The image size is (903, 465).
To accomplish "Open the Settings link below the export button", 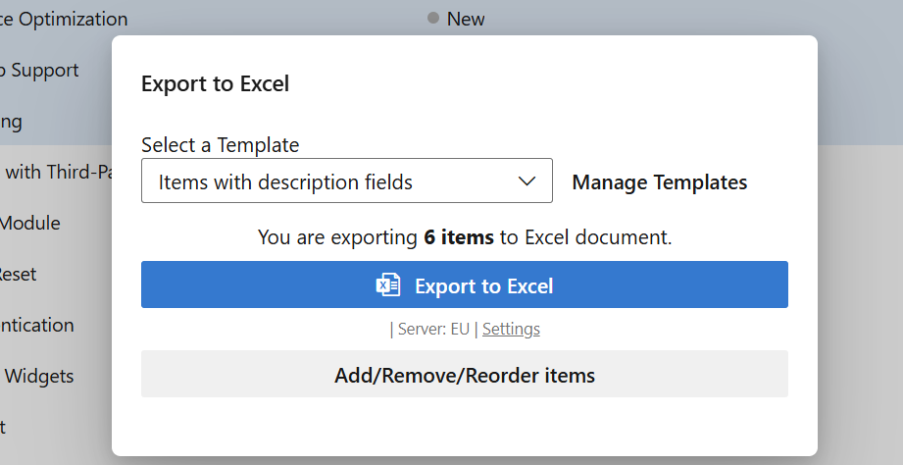I will point(511,329).
